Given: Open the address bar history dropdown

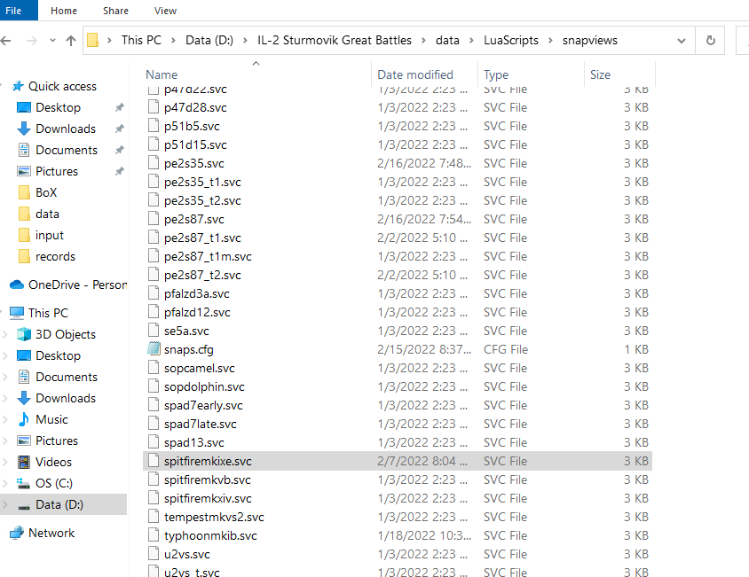Looking at the screenshot, I should tap(682, 41).
